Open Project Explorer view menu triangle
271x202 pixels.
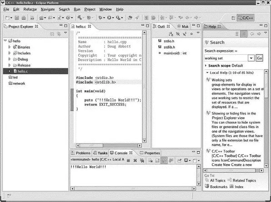pyautogui.click(x=65, y=33)
